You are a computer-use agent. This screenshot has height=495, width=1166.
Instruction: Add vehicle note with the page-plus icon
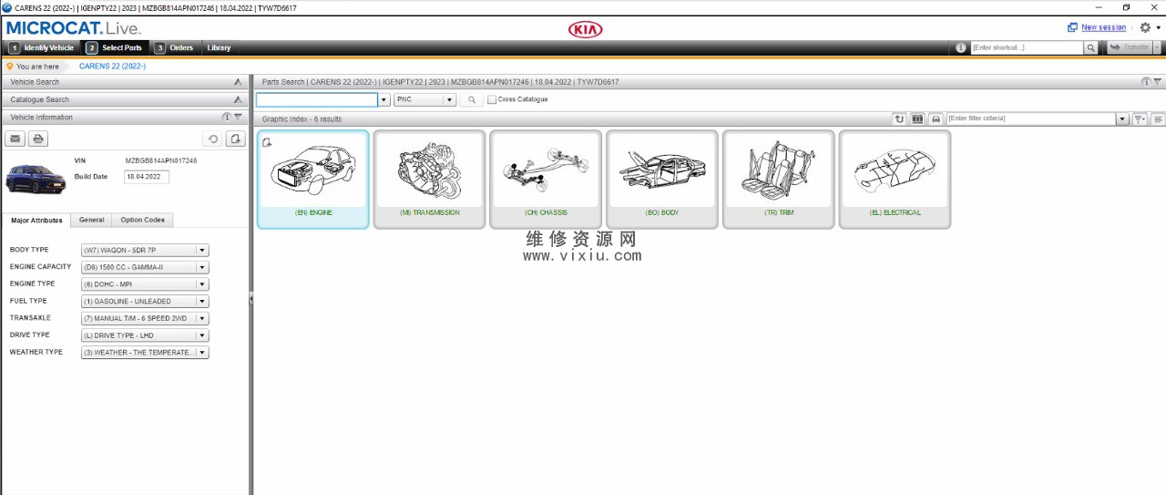point(235,139)
